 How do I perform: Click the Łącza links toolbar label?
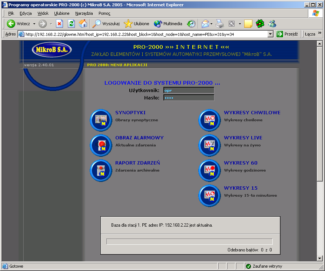tap(310, 34)
